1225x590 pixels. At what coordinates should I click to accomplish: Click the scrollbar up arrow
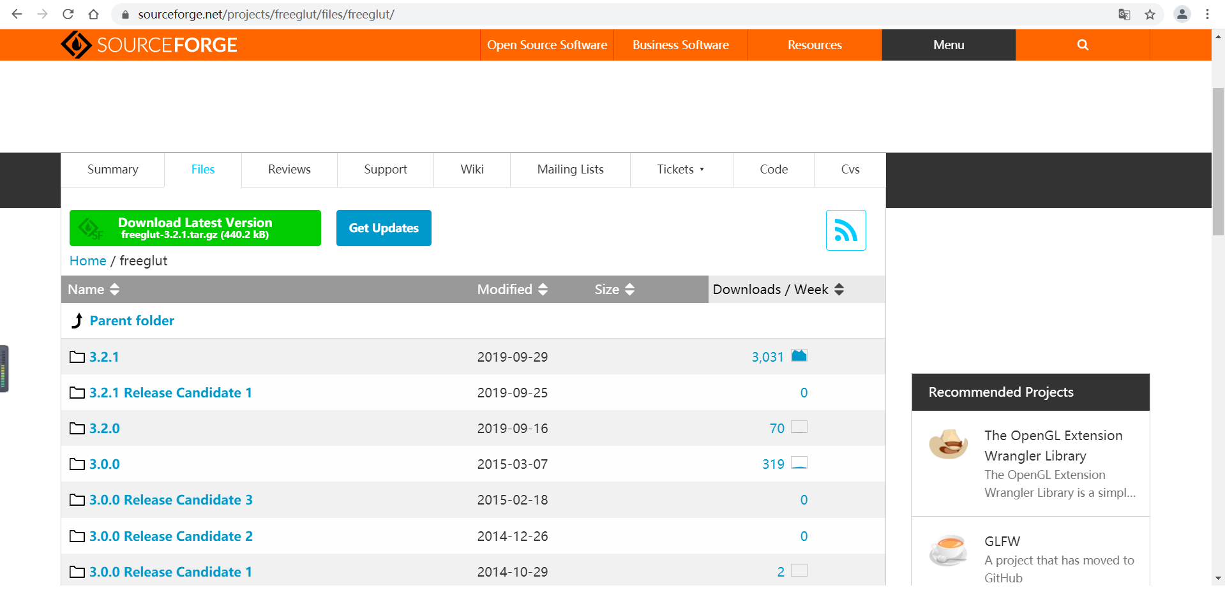(x=1218, y=36)
